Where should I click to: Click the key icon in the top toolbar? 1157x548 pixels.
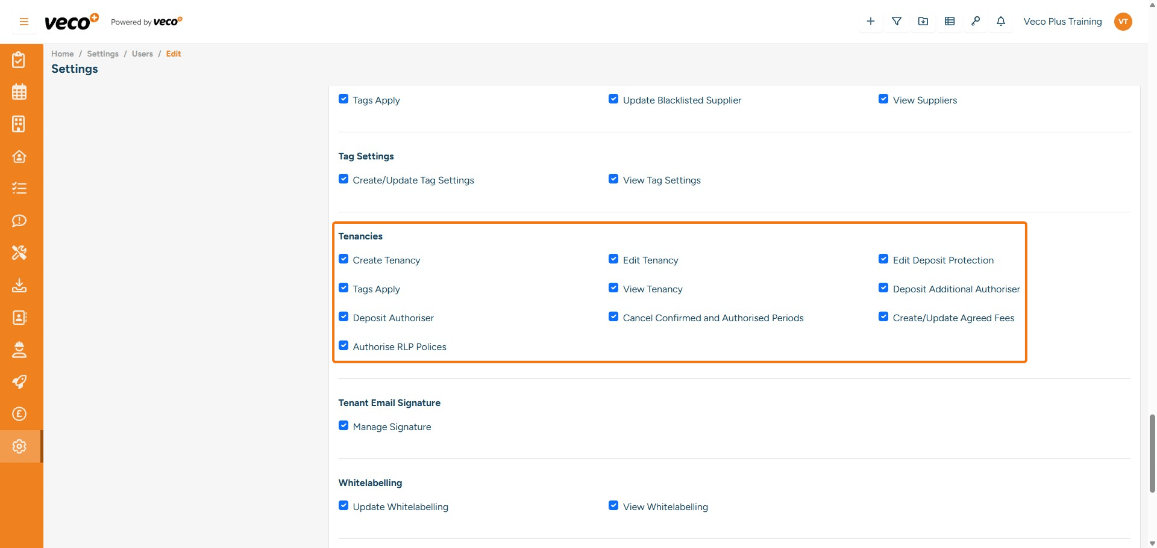(976, 21)
